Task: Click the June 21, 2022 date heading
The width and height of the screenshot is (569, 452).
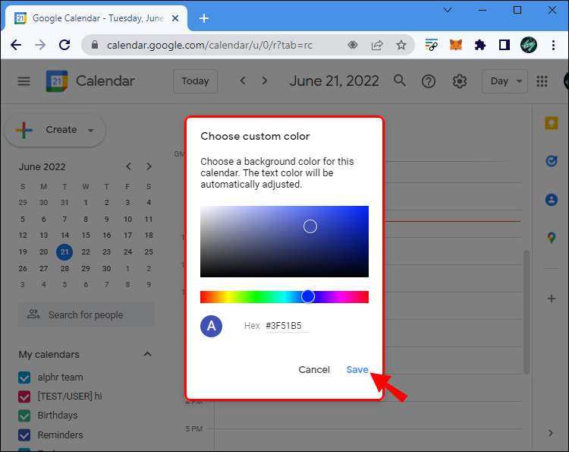Action: (x=334, y=81)
